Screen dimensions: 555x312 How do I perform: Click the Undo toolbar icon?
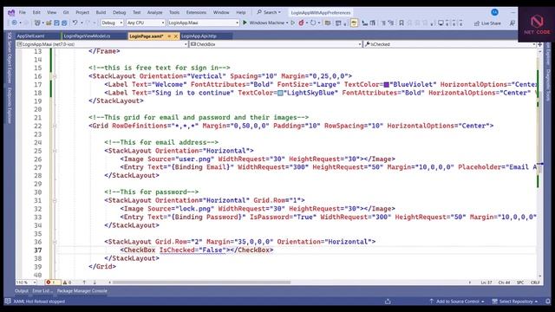(75, 23)
